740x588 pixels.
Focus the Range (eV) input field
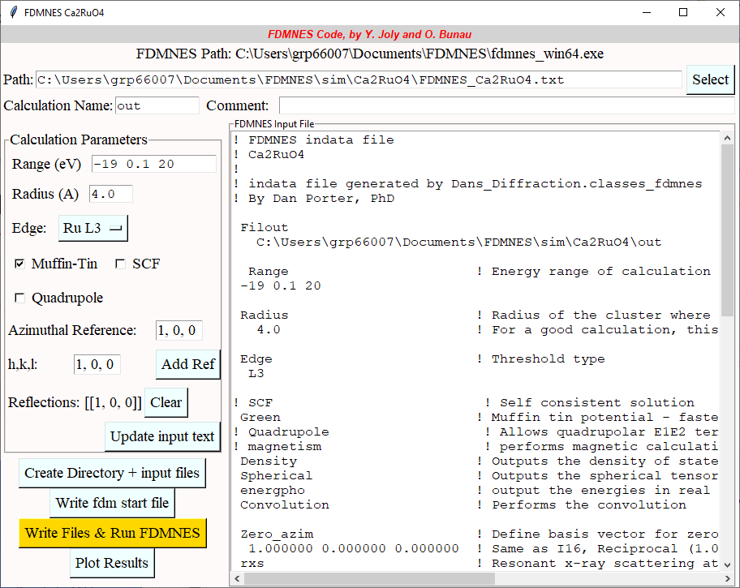coord(154,164)
